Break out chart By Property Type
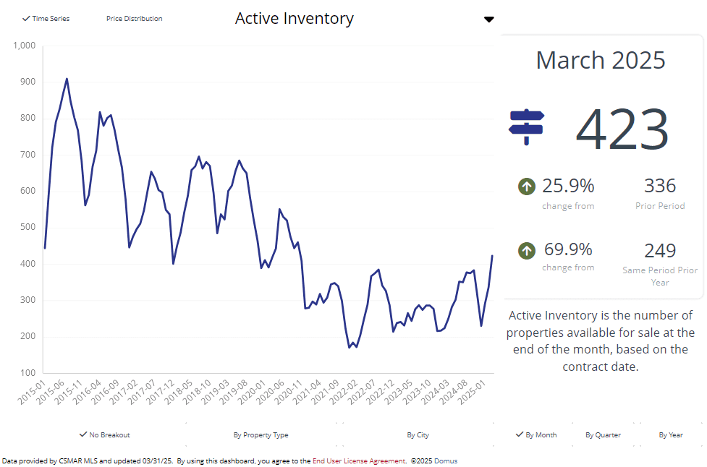 click(261, 435)
